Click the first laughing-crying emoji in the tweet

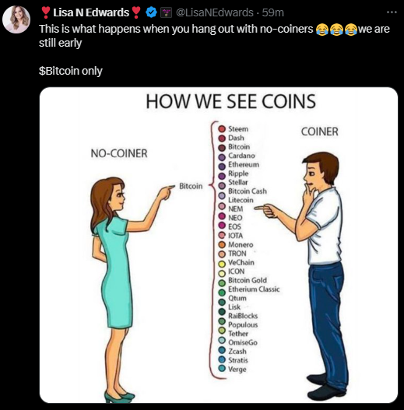322,29
